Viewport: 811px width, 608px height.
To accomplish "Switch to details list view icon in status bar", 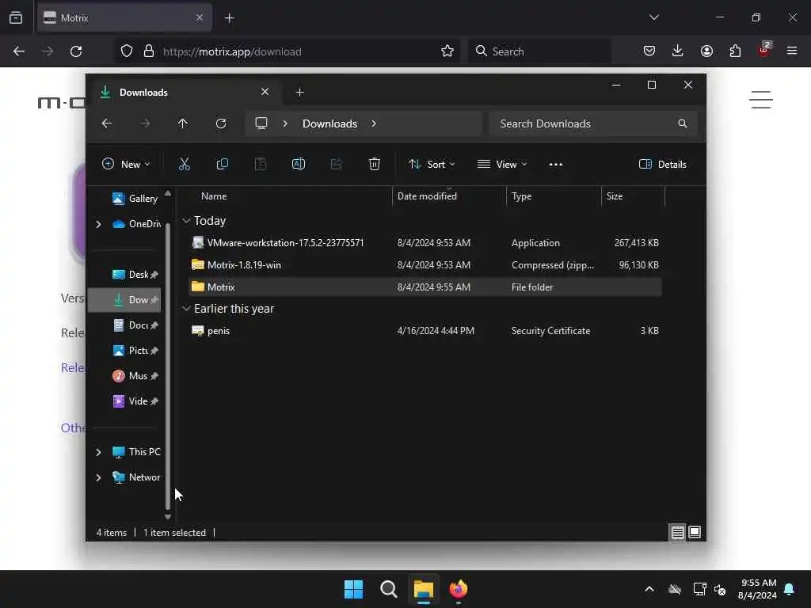I will (678, 532).
